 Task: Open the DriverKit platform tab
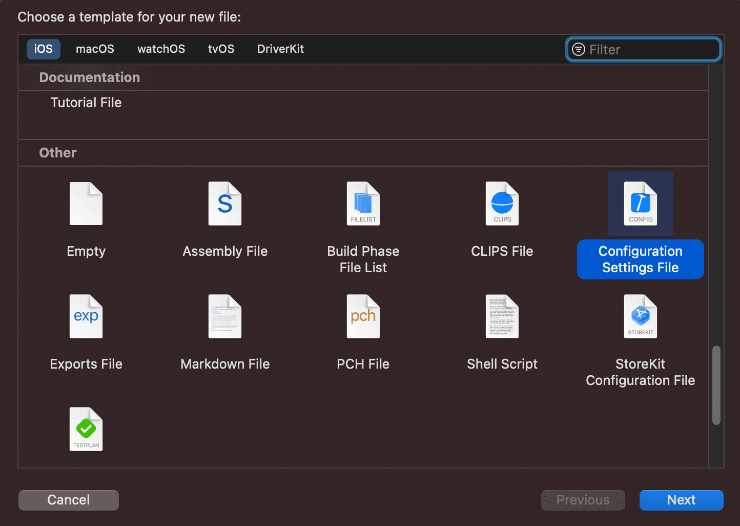(x=280, y=49)
